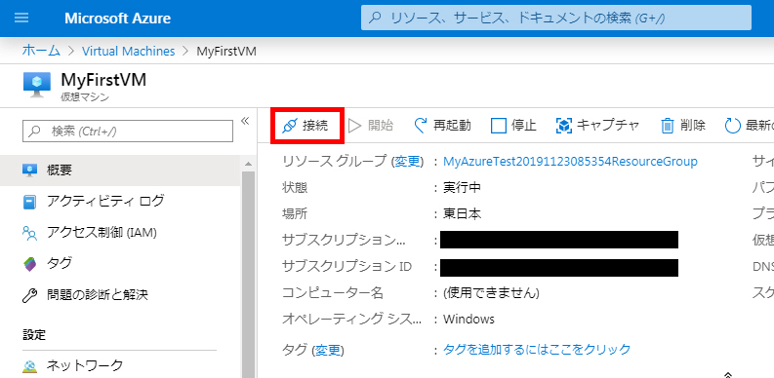
Task: Click the MyFirstVM breadcrumb text
Action: pos(226,51)
